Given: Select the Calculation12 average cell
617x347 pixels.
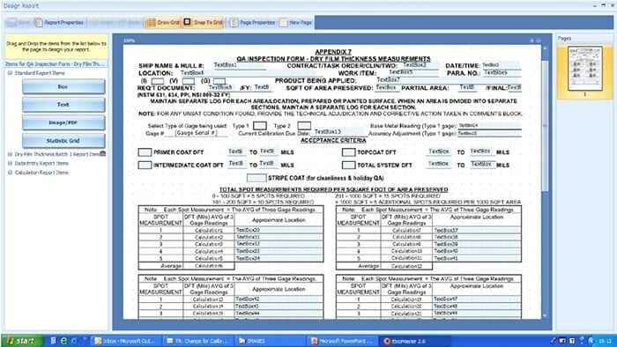Looking at the screenshot, I should (x=406, y=267).
